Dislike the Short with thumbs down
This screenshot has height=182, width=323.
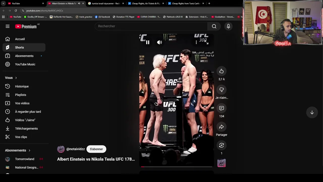point(222,90)
